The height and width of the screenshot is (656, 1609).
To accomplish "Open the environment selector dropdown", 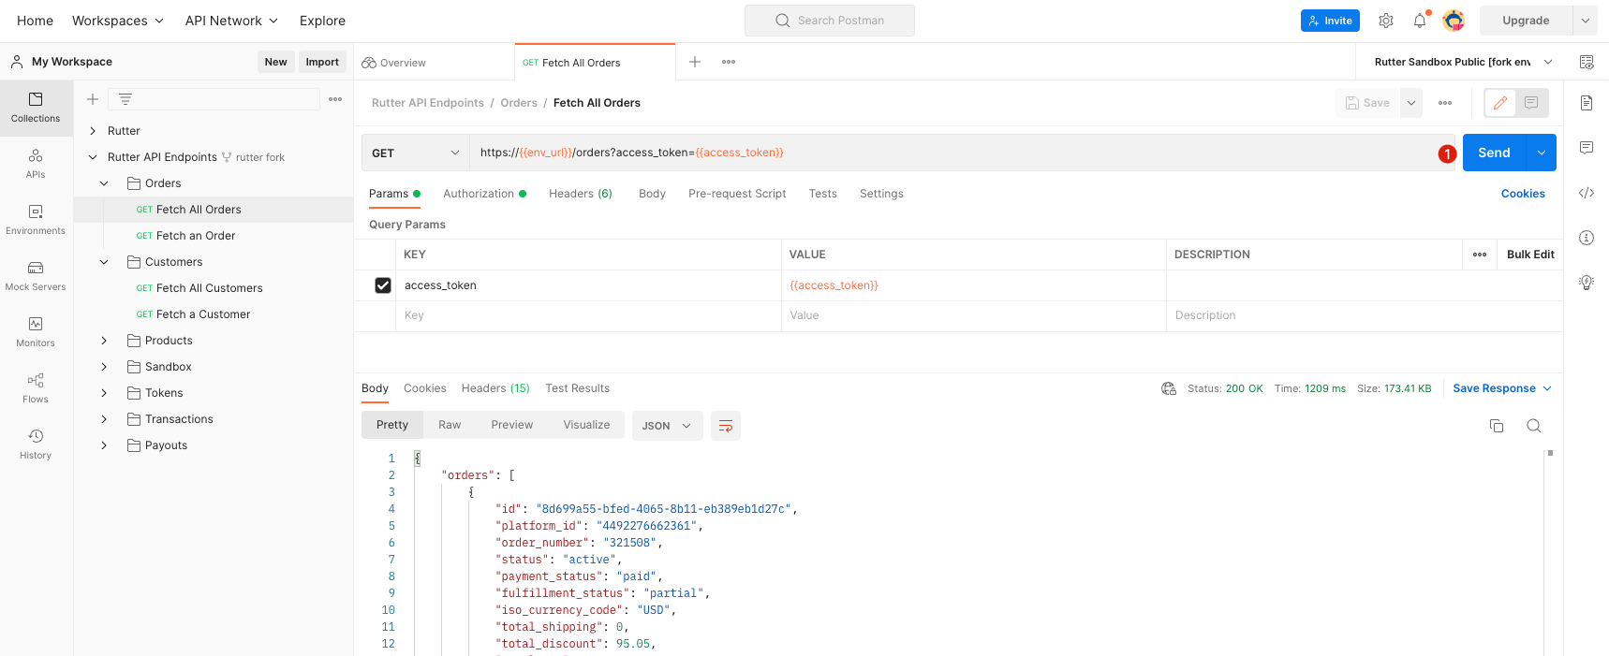I will coord(1462,62).
